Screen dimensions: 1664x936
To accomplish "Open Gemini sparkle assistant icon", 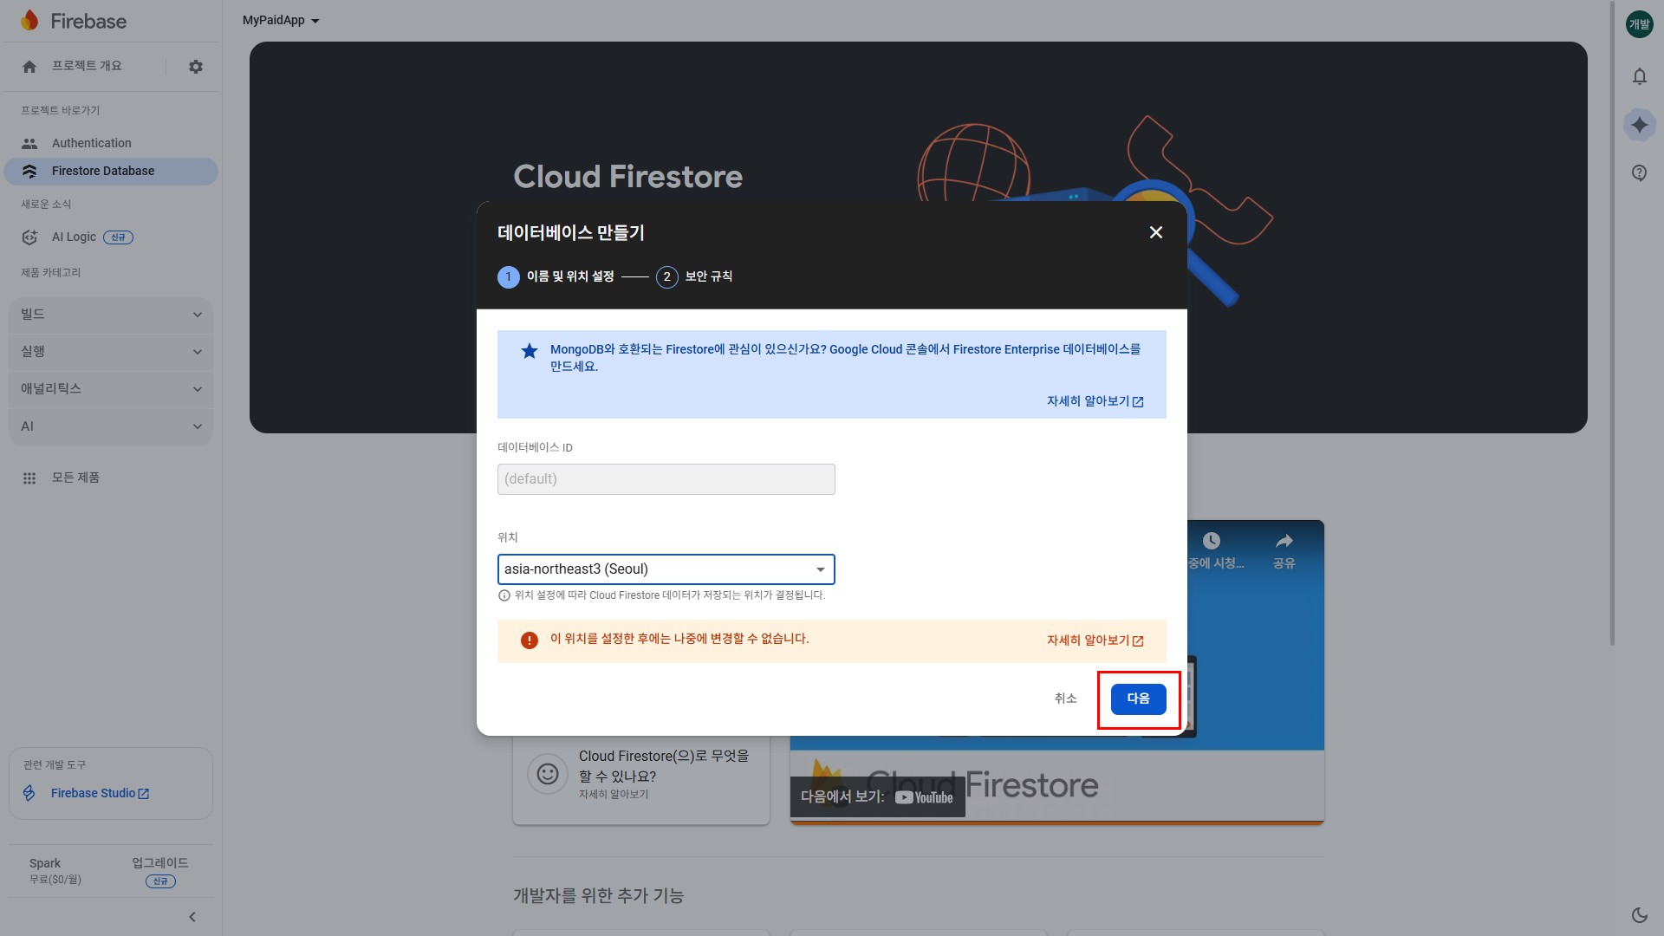I will pos(1639,125).
